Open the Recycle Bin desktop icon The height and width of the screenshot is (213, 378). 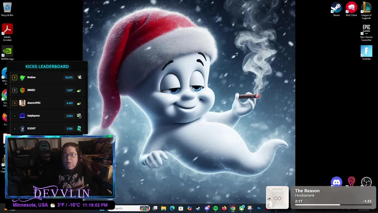(x=7, y=9)
